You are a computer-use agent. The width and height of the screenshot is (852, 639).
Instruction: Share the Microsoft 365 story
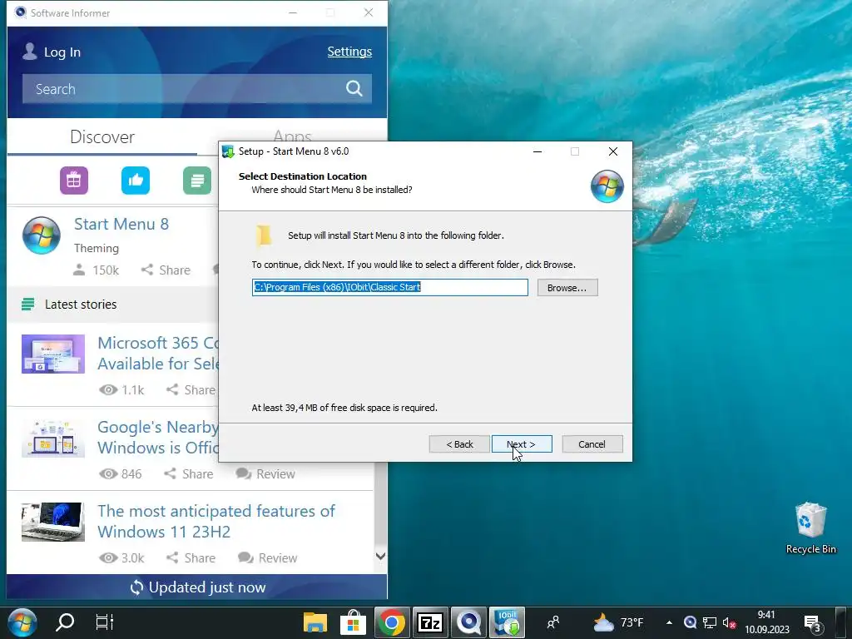[191, 389]
